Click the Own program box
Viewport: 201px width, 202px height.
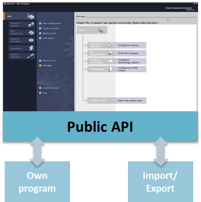pos(37,182)
